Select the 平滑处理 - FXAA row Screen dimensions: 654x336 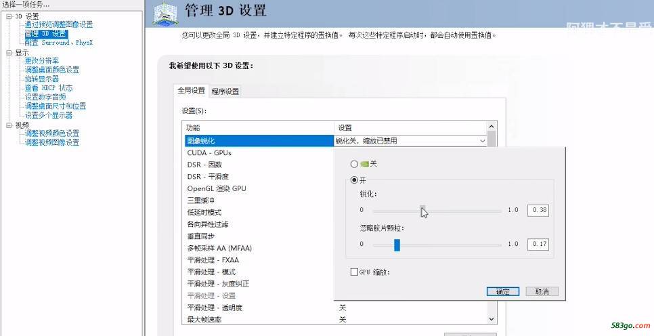pyautogui.click(x=259, y=260)
